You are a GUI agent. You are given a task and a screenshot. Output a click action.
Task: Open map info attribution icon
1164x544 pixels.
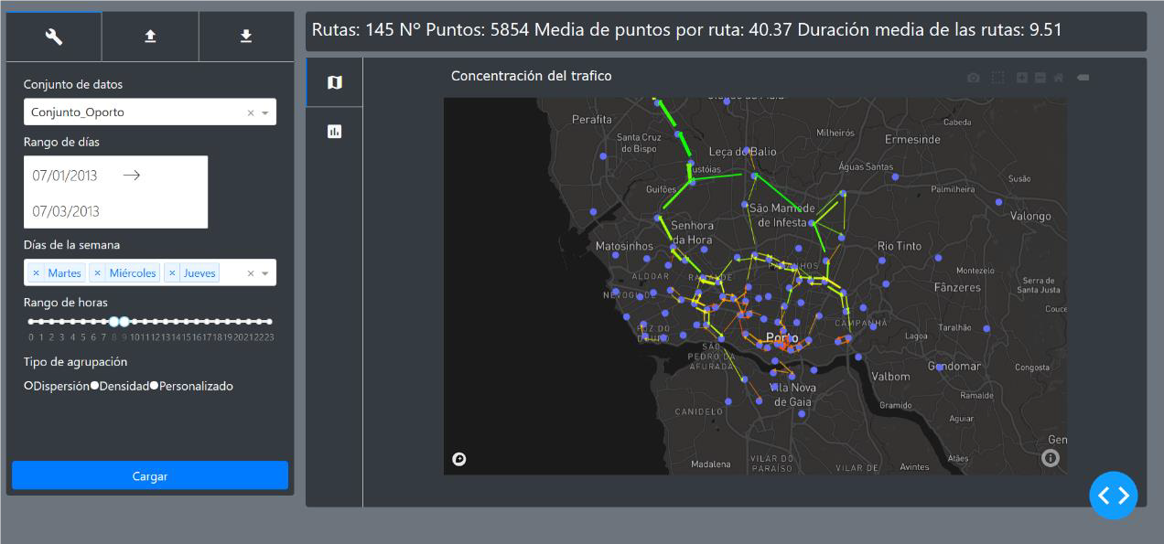(1051, 458)
